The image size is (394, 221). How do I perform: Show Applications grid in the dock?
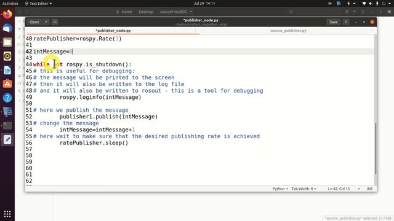click(x=7, y=214)
